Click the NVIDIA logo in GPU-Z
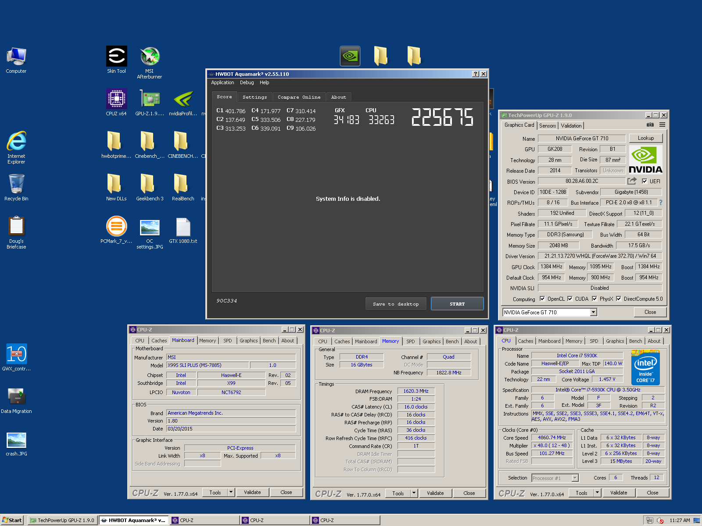Image resolution: width=702 pixels, height=526 pixels. click(645, 160)
